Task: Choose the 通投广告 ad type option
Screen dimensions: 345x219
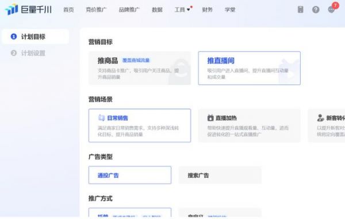Action: pyautogui.click(x=130, y=175)
